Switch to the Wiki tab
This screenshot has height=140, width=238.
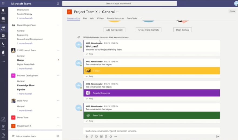pos(92,18)
